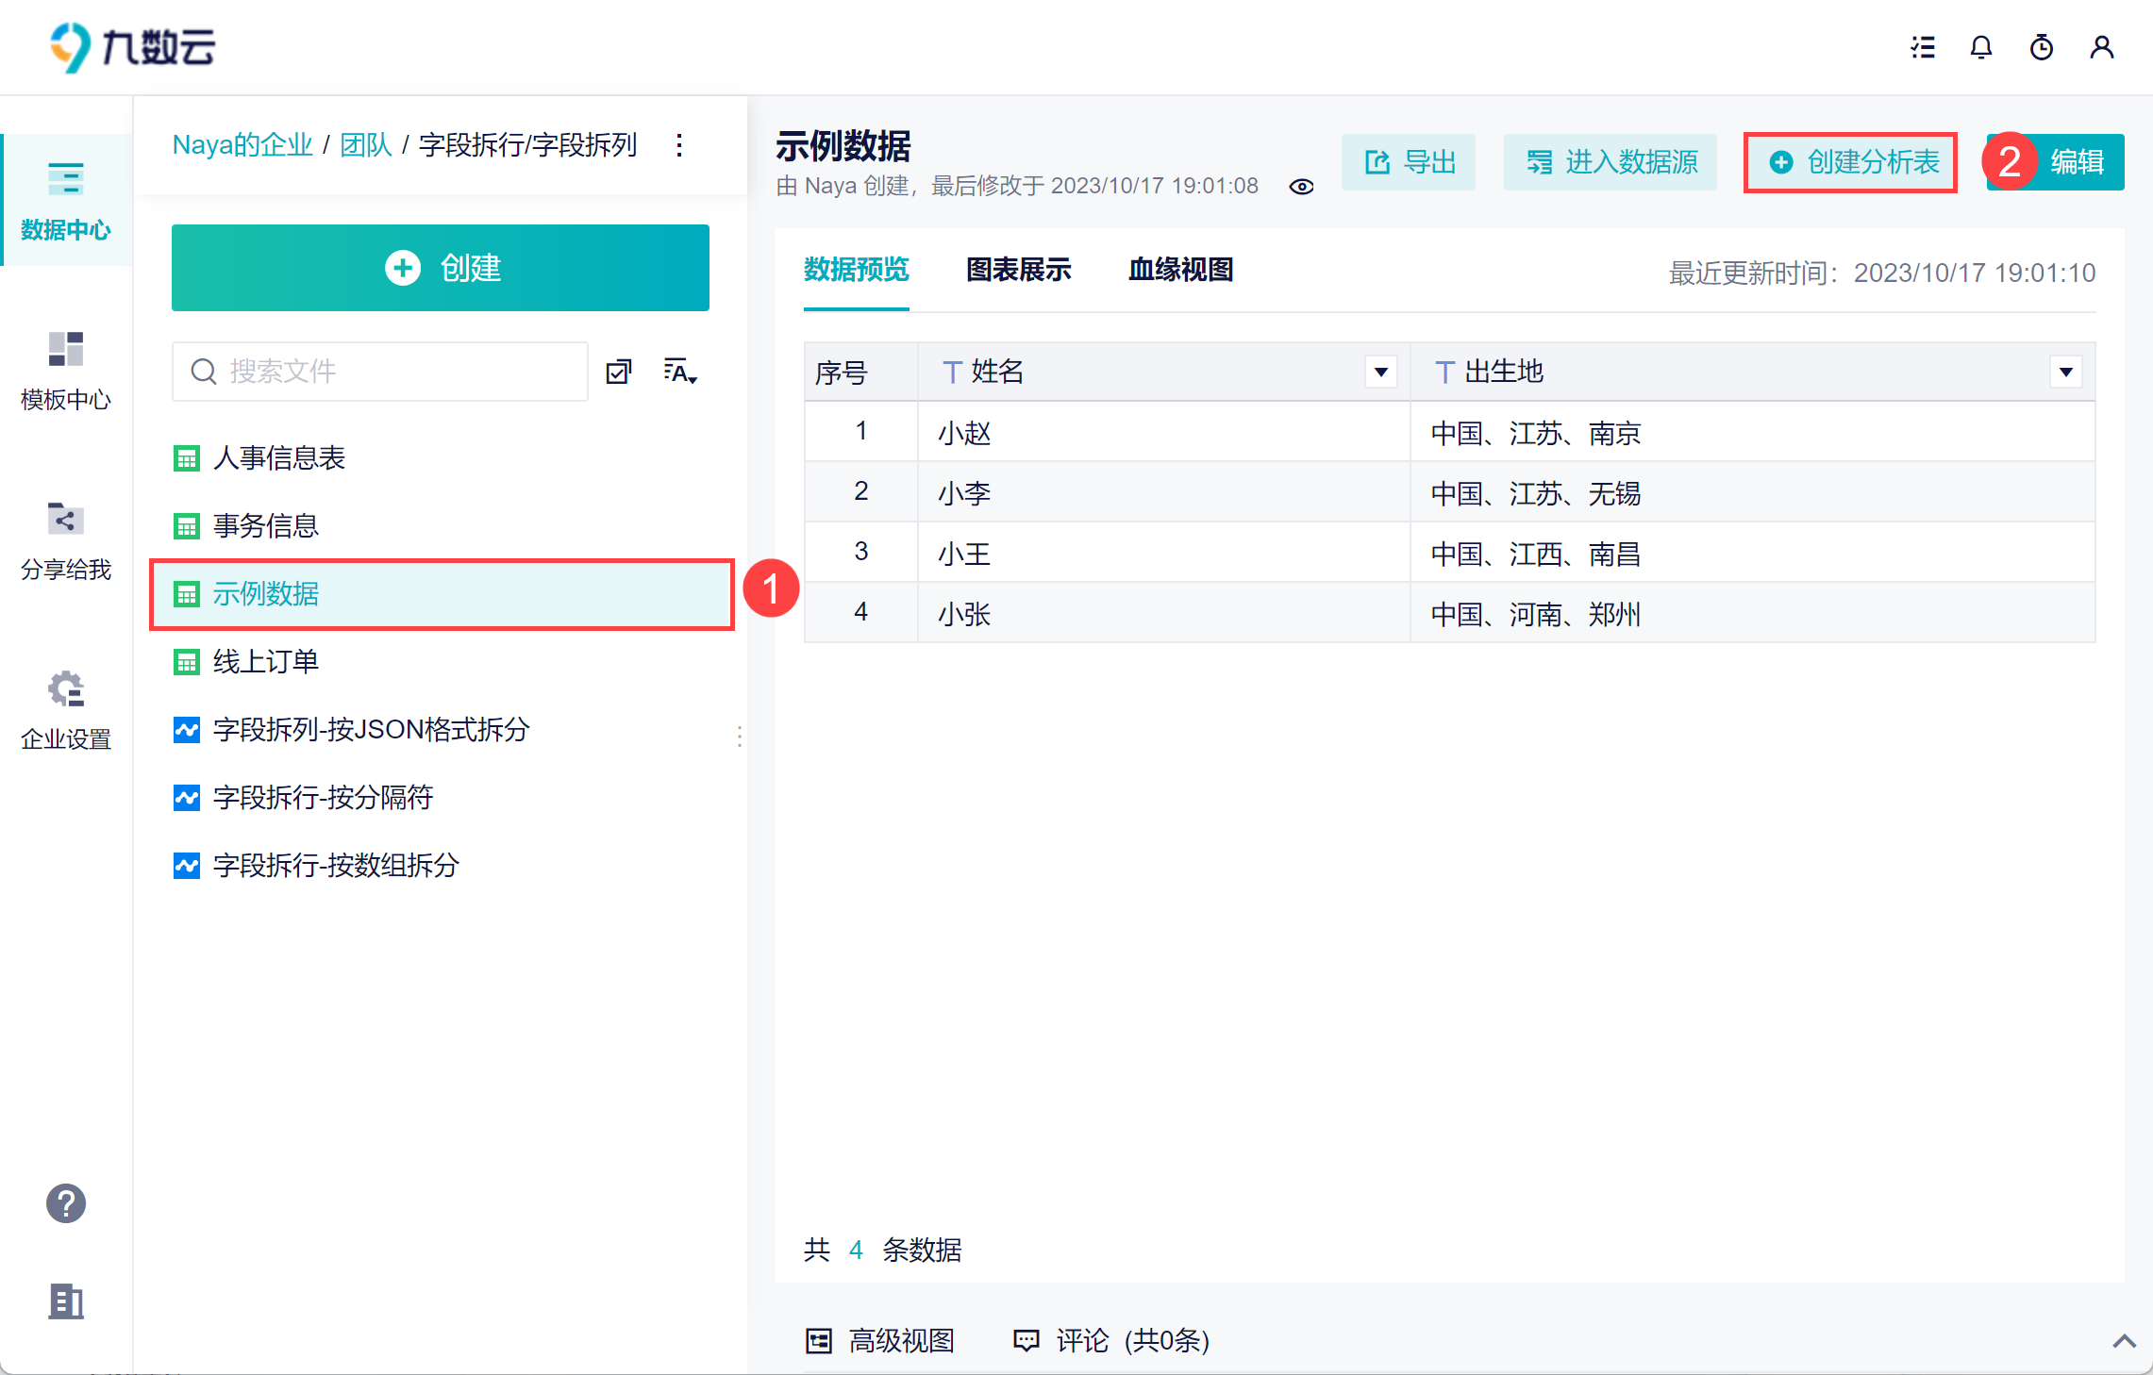Toggle the eye visibility icon near title

coord(1302,187)
